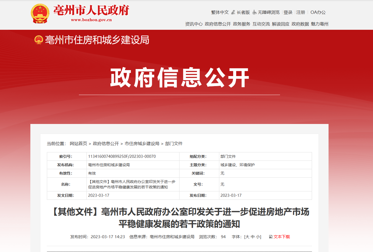Open the 解读回应 navigation item

pyautogui.click(x=281, y=24)
